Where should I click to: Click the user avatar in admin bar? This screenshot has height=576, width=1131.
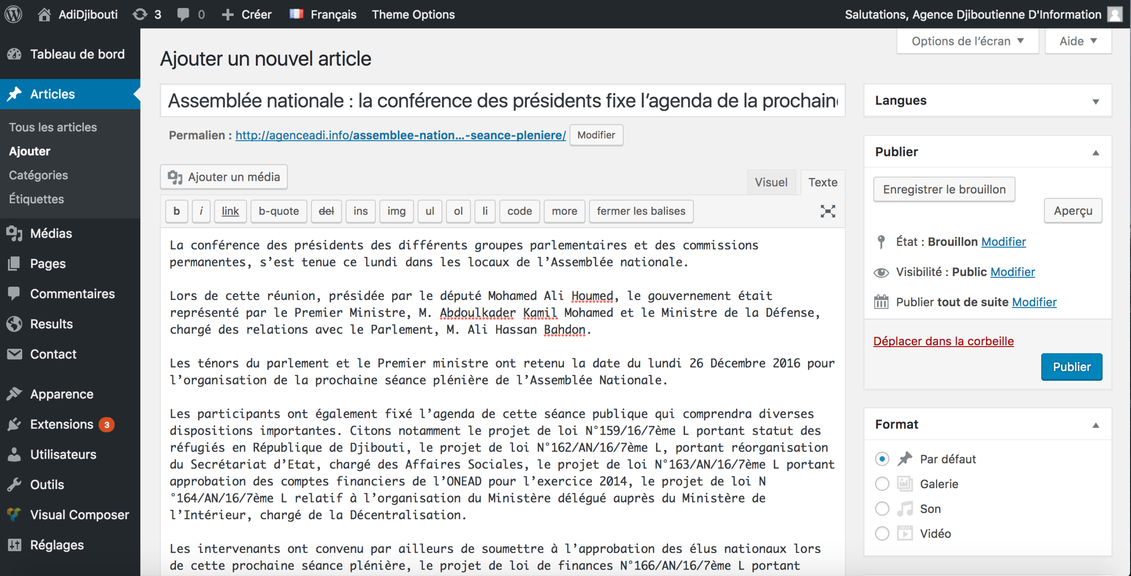point(1114,14)
